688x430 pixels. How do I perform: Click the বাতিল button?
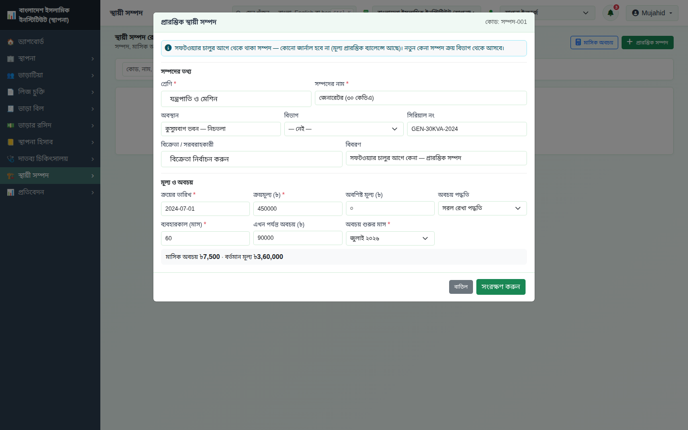coord(461,287)
